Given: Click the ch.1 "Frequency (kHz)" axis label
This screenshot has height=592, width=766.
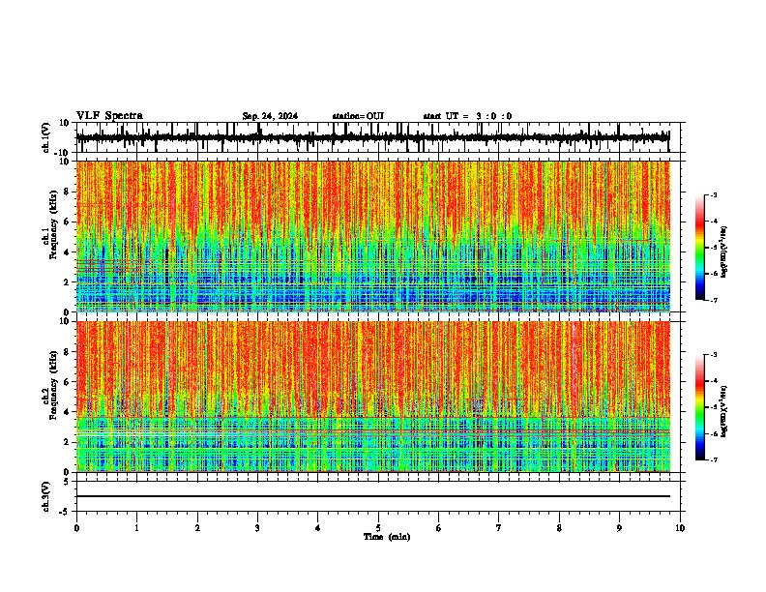Looking at the screenshot, I should [x=53, y=222].
